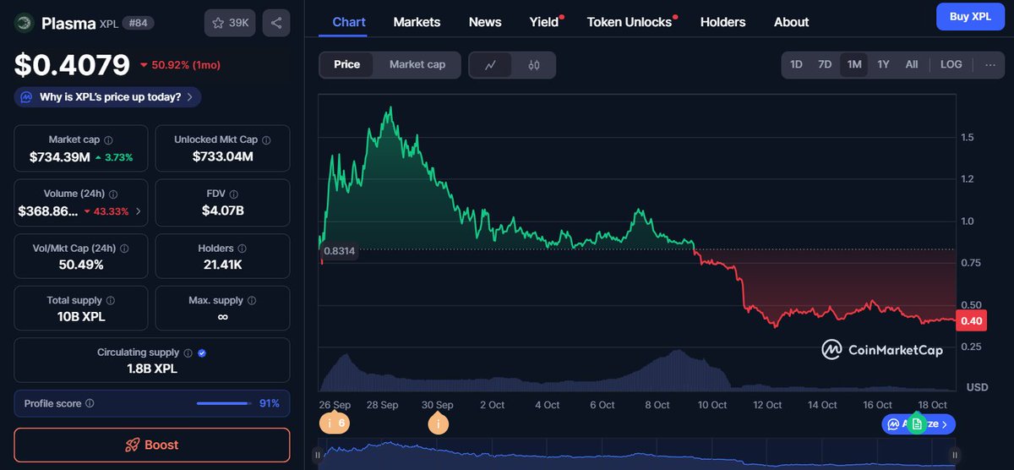
Task: Click the right range handle of mini chart
Action: [957, 456]
